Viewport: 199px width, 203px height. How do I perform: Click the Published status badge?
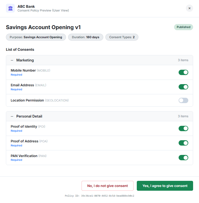[x=183, y=27]
